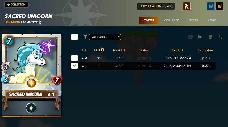The height and width of the screenshot is (127, 228).
Task: Switch to the gold foil cards icon
Action: pyautogui.click(x=219, y=6)
